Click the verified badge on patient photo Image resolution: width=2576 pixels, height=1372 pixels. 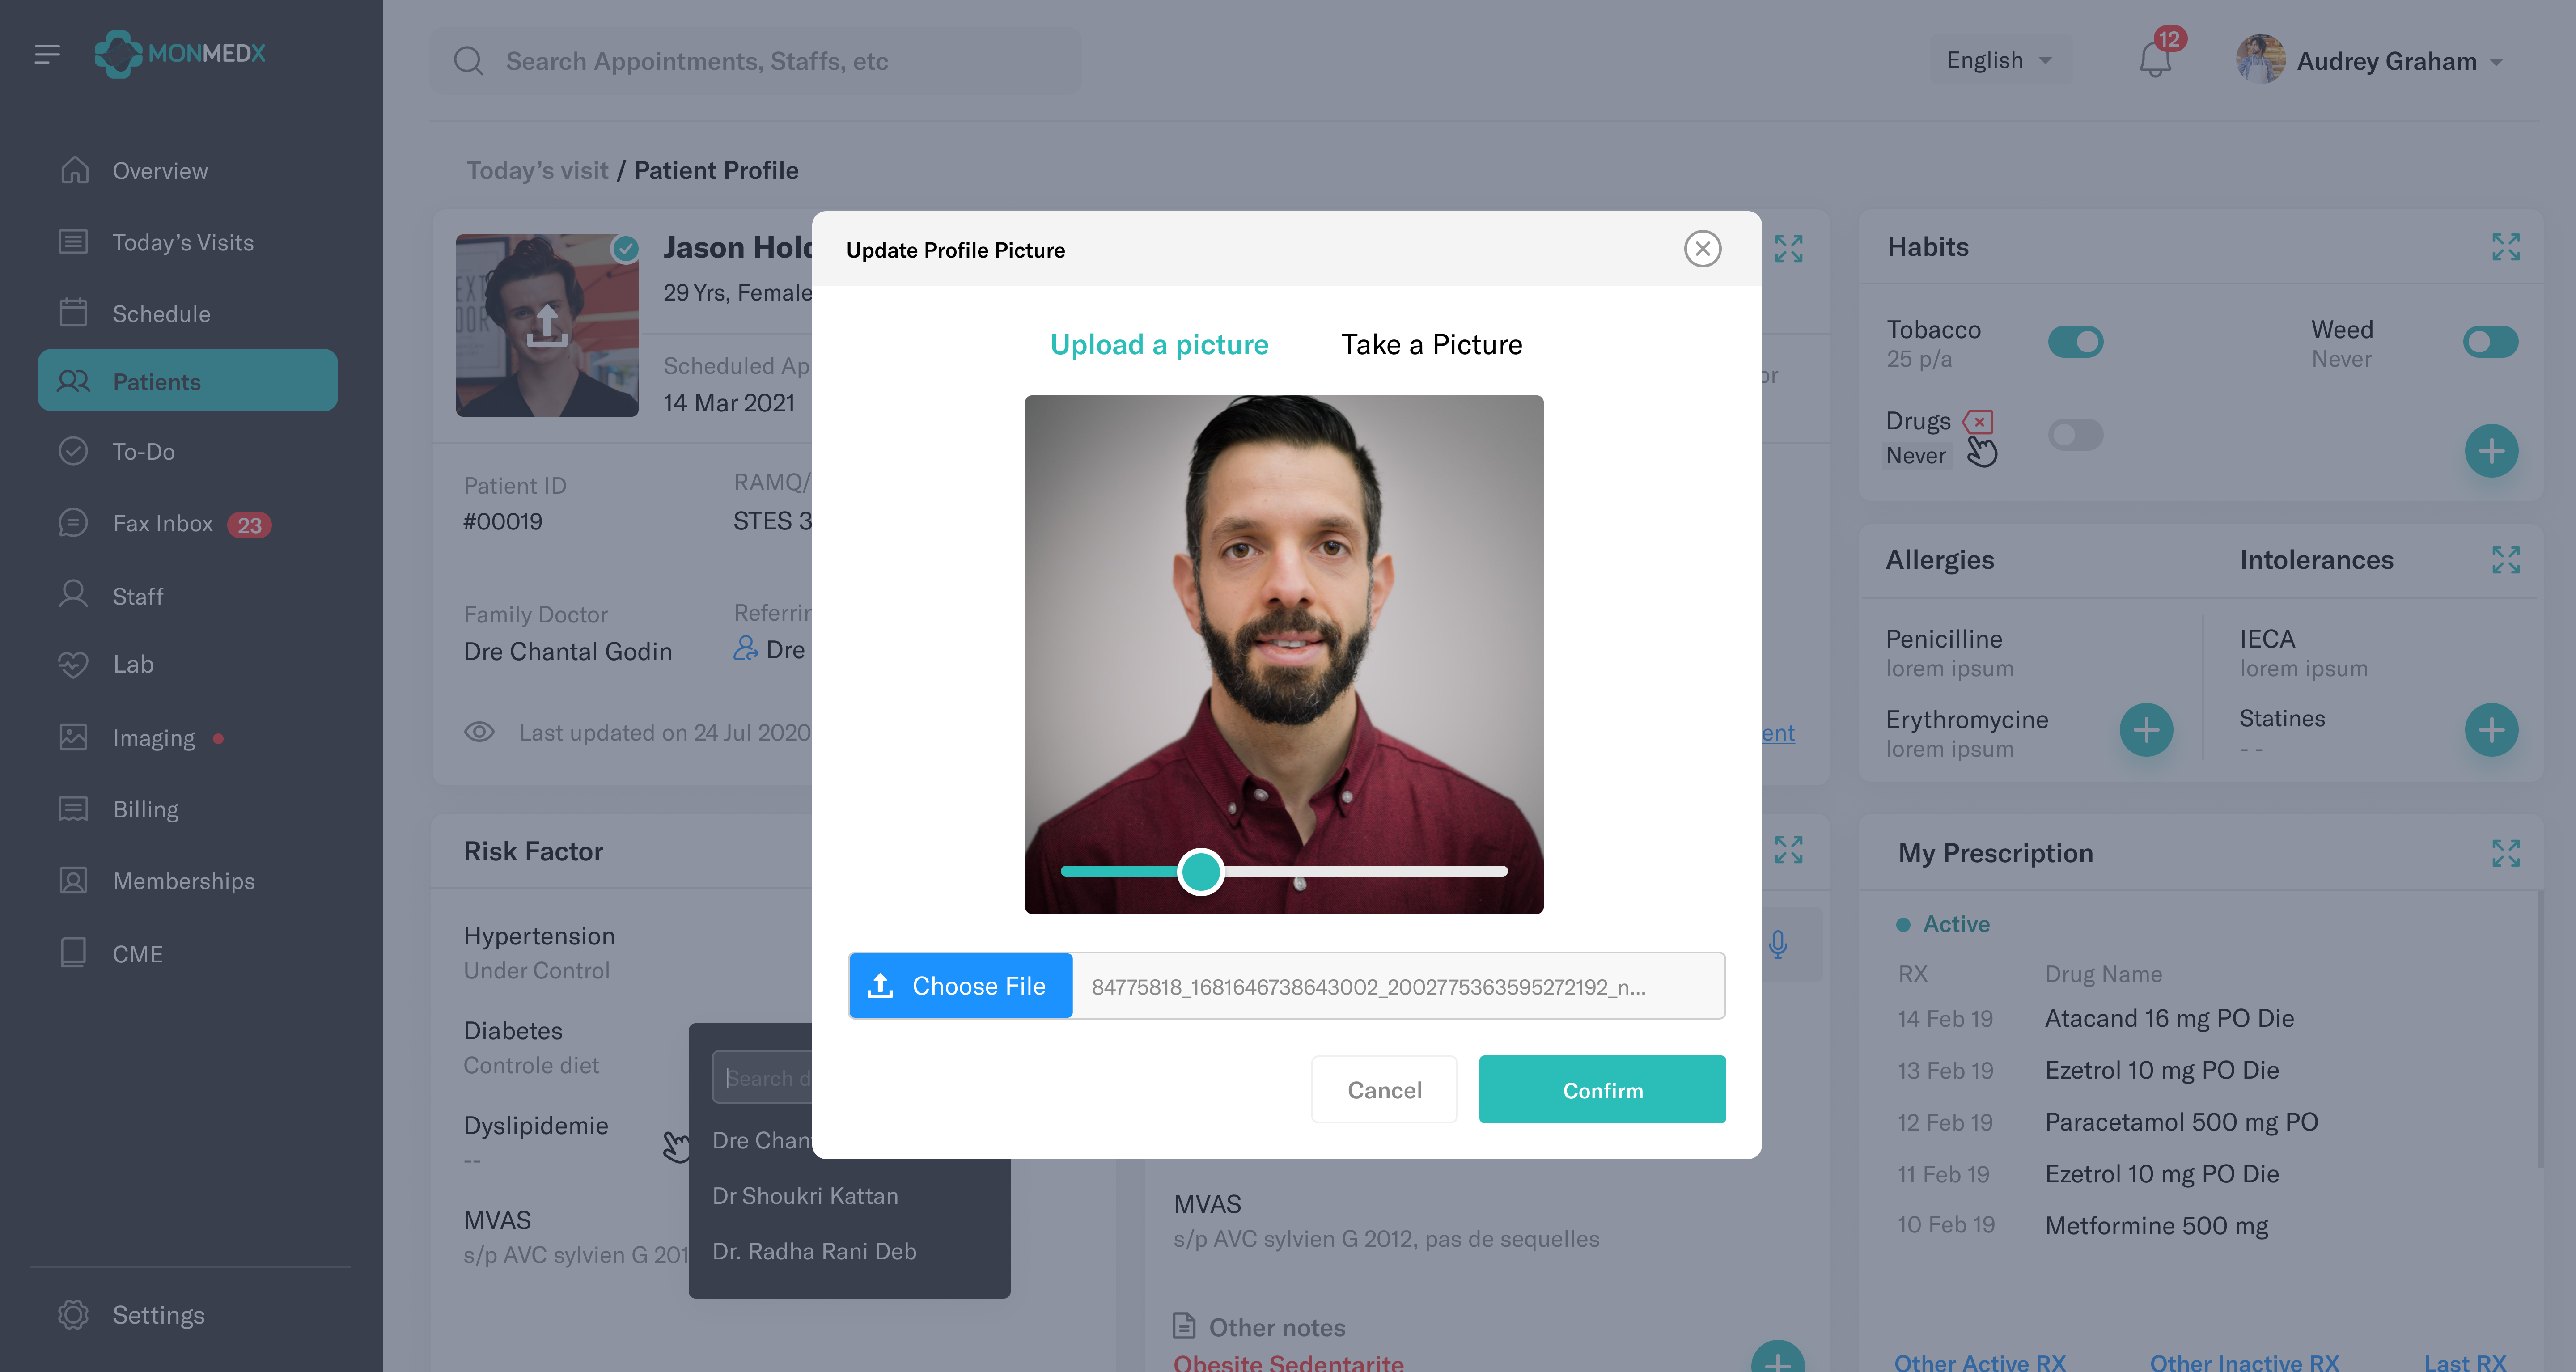tap(626, 248)
